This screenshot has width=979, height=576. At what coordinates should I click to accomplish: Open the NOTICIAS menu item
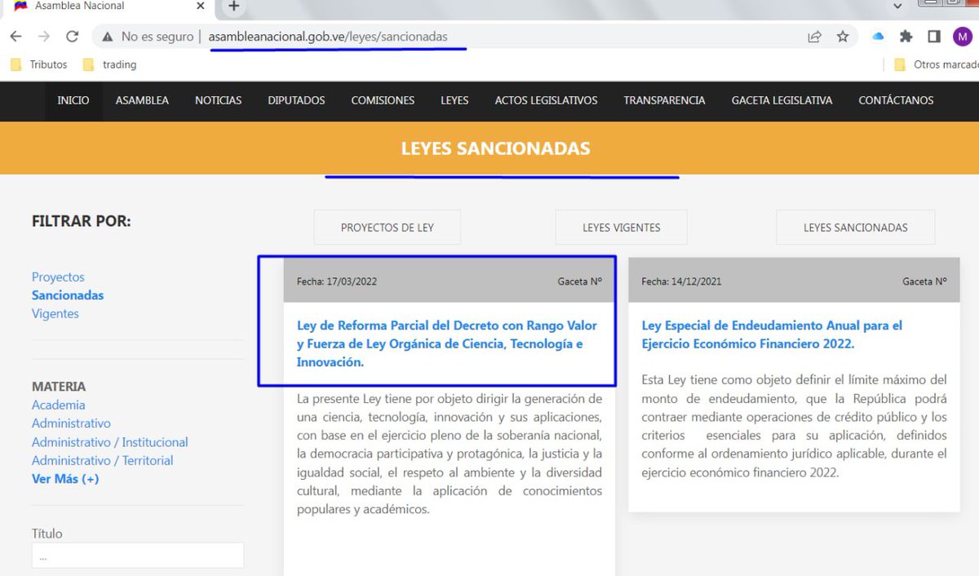coord(218,100)
